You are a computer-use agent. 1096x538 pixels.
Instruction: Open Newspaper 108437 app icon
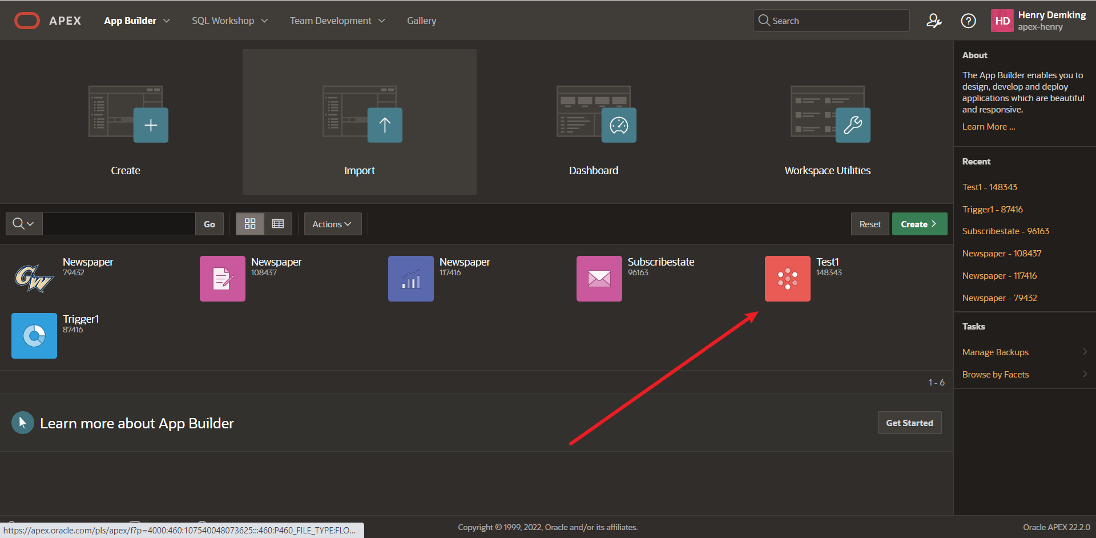pos(223,279)
